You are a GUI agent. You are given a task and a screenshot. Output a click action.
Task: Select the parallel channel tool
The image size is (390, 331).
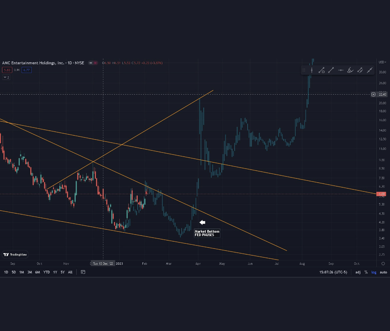coord(360,70)
